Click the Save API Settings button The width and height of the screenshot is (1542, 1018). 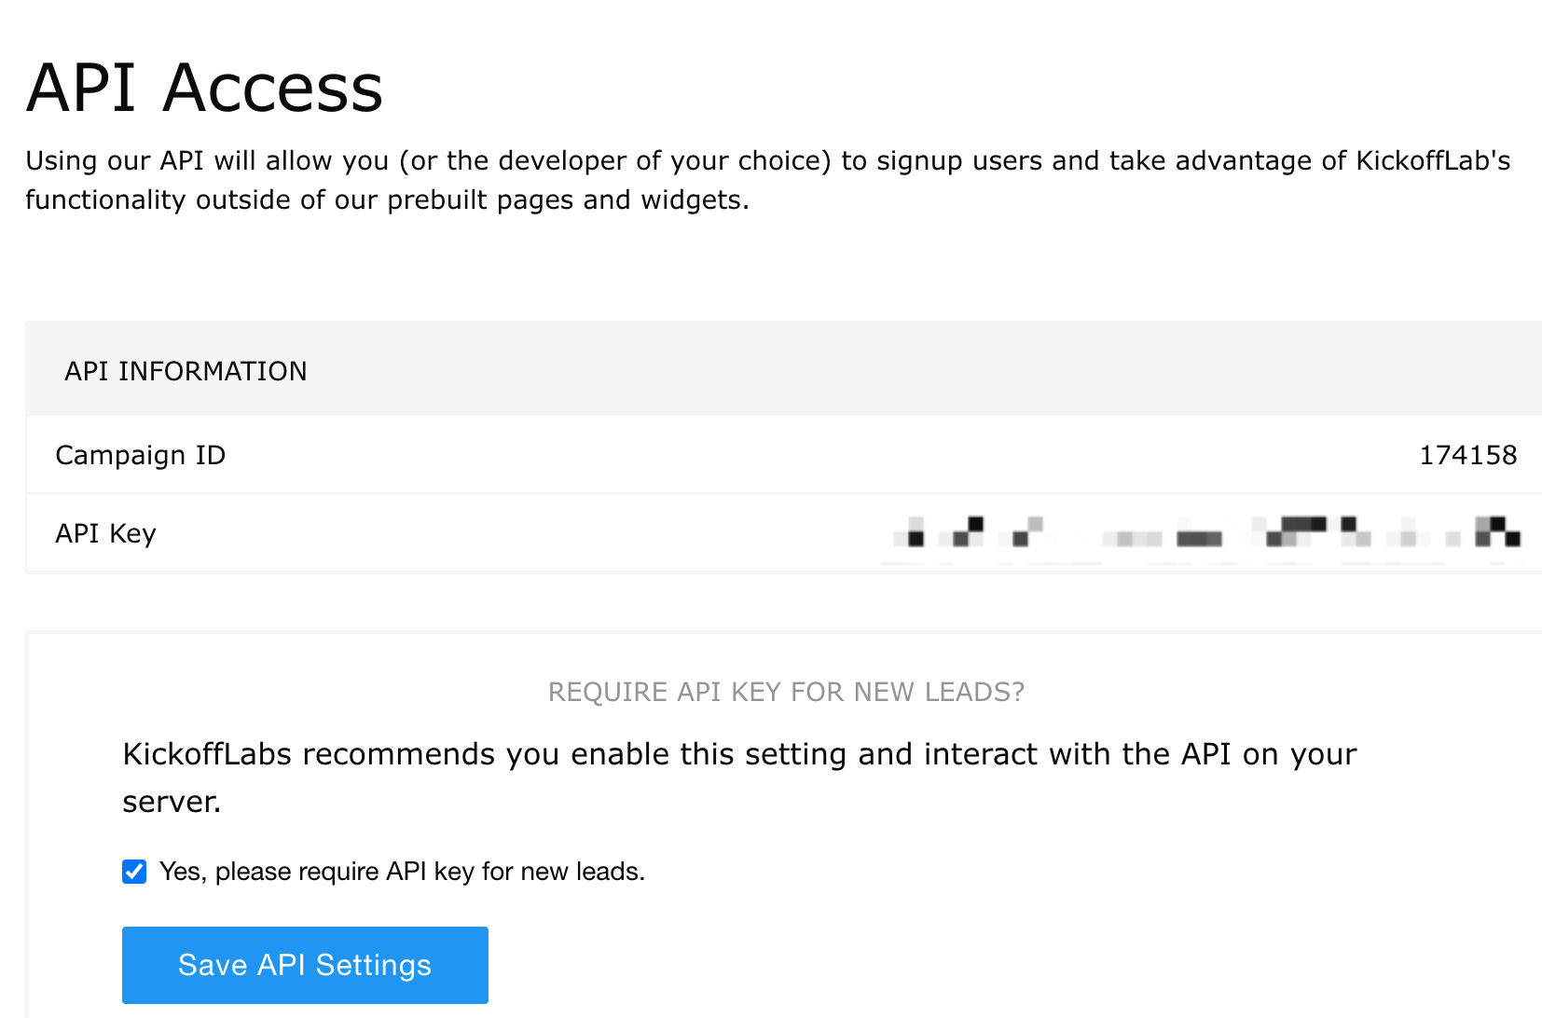point(305,965)
